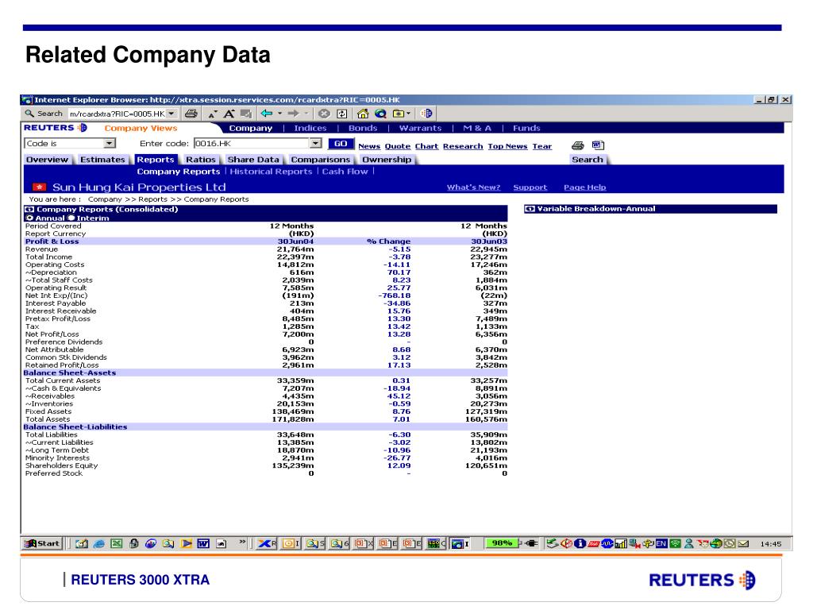Click the Support link

pos(530,187)
